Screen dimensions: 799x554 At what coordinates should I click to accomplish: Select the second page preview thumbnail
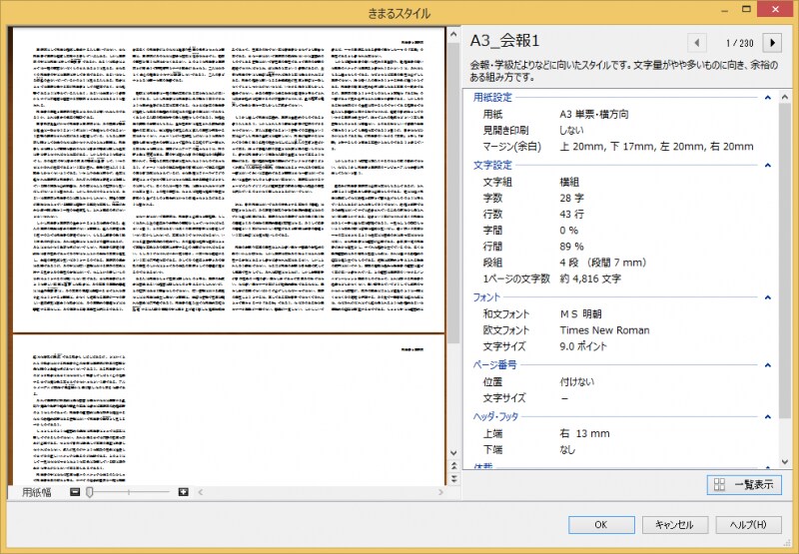pos(228,409)
